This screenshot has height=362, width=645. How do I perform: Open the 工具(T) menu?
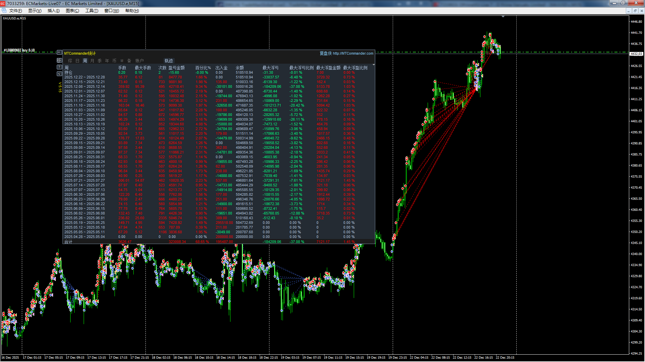tap(91, 10)
